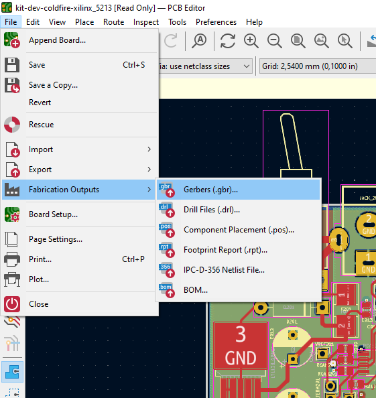Open the File menu
The width and height of the screenshot is (376, 398).
point(11,22)
